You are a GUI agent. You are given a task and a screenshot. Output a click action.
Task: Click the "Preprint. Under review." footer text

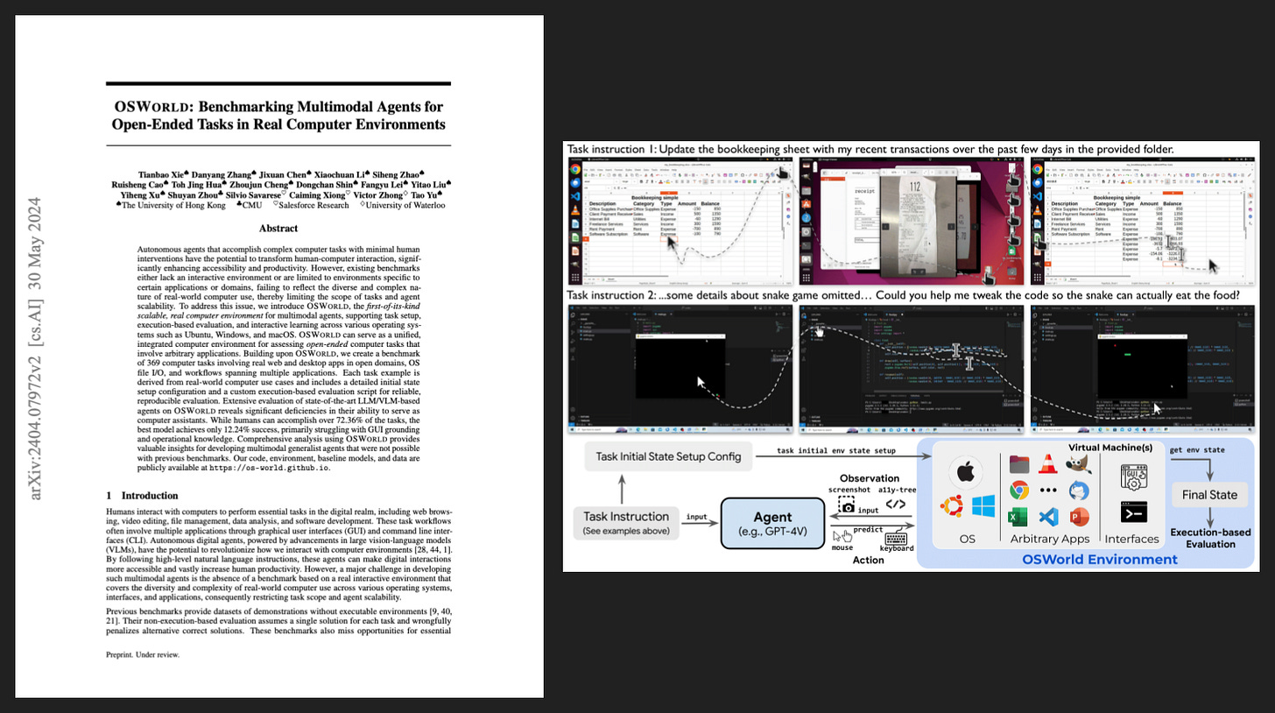pyautogui.click(x=142, y=654)
